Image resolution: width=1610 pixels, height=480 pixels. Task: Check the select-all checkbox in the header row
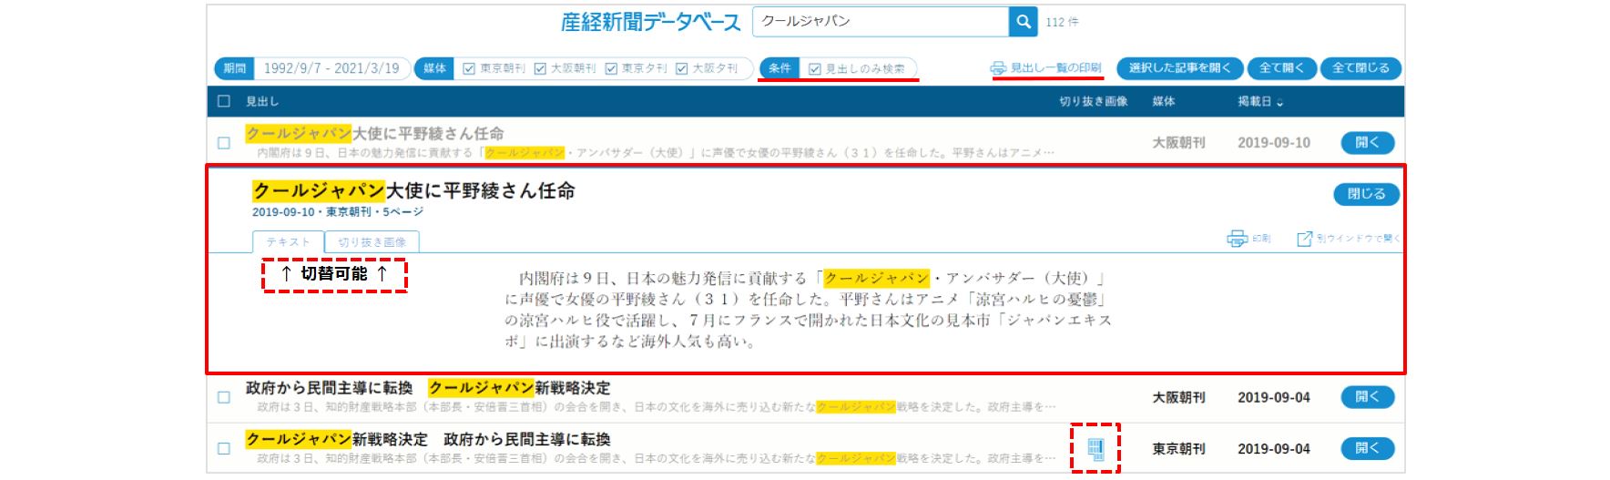click(x=224, y=101)
